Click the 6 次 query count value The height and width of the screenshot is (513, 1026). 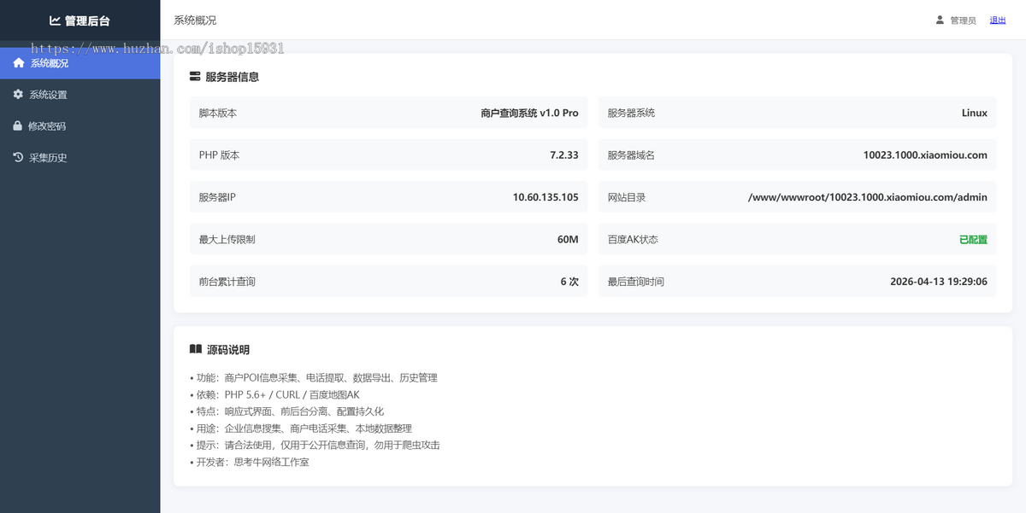click(569, 282)
